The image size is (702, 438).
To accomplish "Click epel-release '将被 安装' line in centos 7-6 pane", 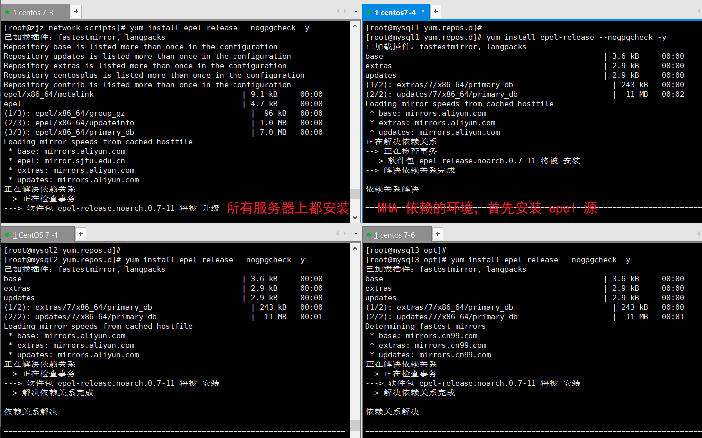I will pos(473,383).
